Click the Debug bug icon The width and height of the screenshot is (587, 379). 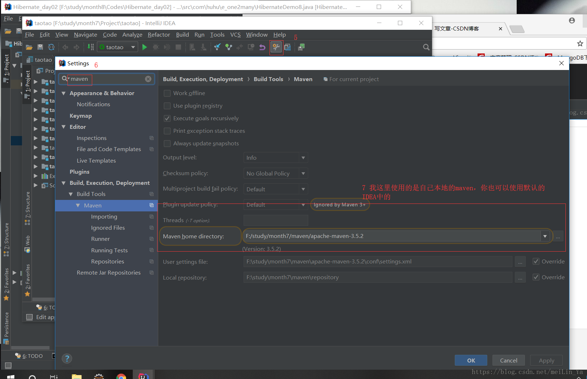point(156,47)
